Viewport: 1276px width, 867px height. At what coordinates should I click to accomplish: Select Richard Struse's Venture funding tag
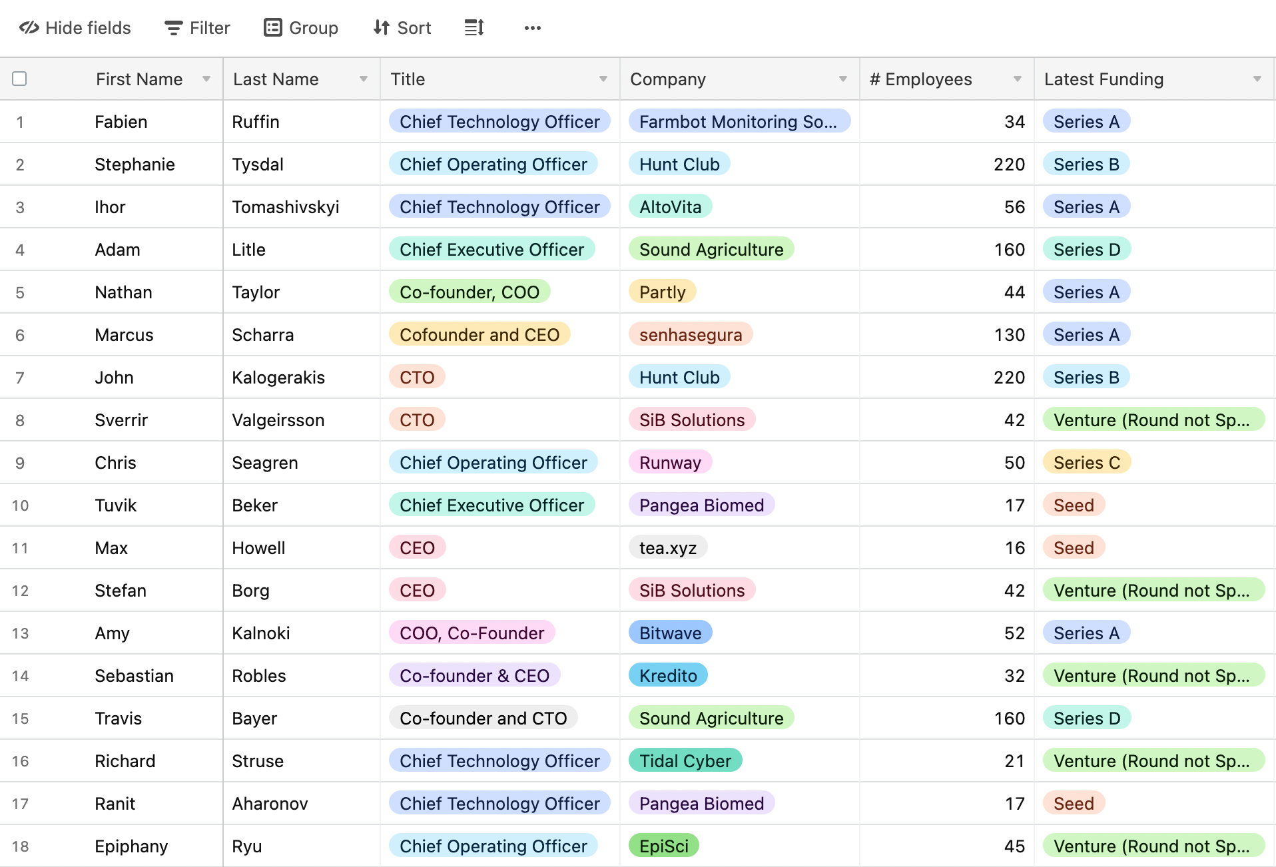tap(1153, 761)
